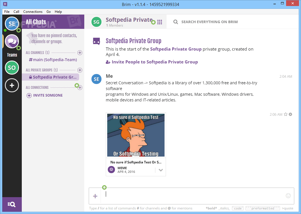301x214 pixels.
Task: Click the Me sender name
Action: click(x=109, y=76)
